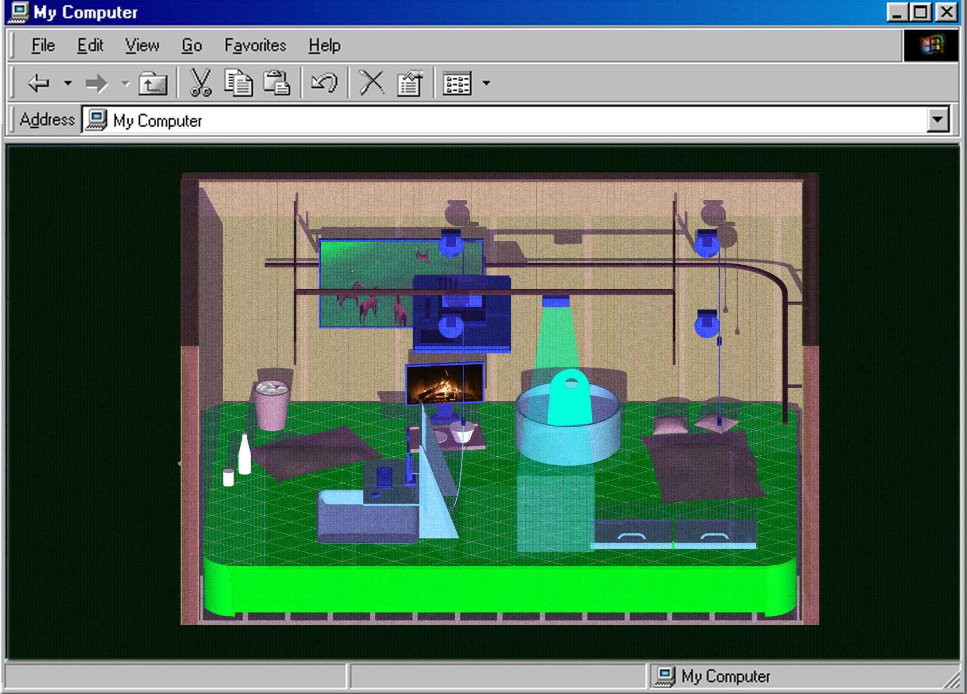Screen dimensions: 967x694
Task: Open the File menu
Action: tap(43, 46)
